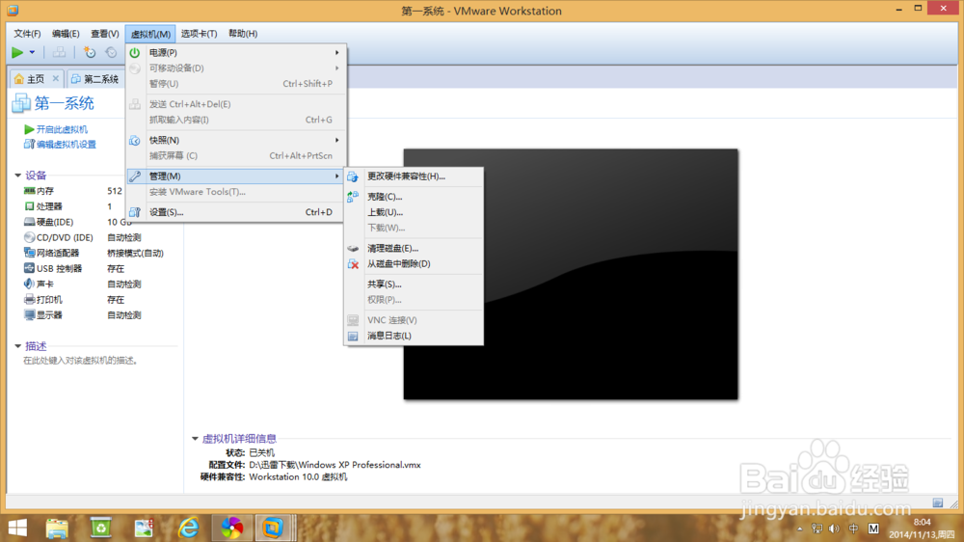Image resolution: width=964 pixels, height=542 pixels.
Task: Close the 主页 tab
Action: [55, 79]
